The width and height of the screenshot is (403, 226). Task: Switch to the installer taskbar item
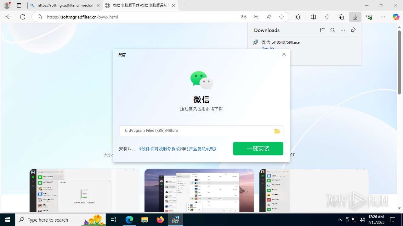coord(176,220)
